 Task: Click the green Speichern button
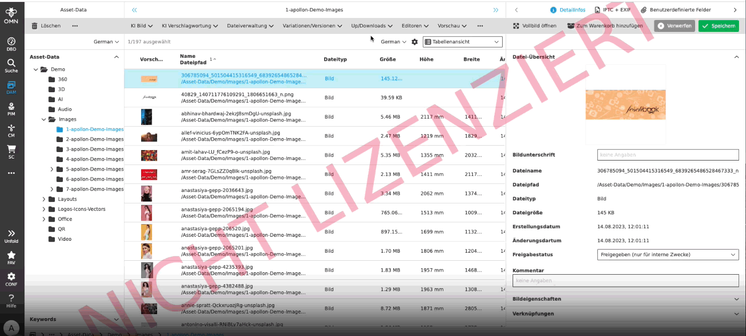click(719, 26)
